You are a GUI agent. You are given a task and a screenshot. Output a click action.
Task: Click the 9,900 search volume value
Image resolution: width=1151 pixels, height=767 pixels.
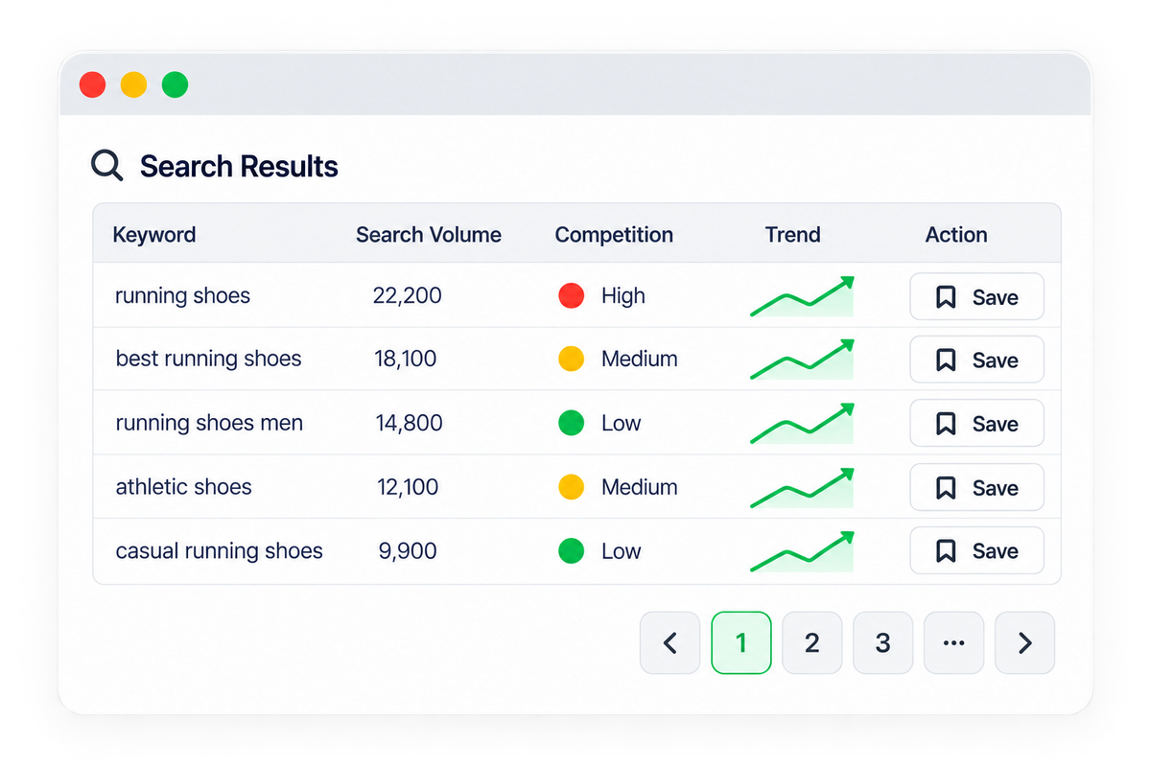pyautogui.click(x=408, y=551)
